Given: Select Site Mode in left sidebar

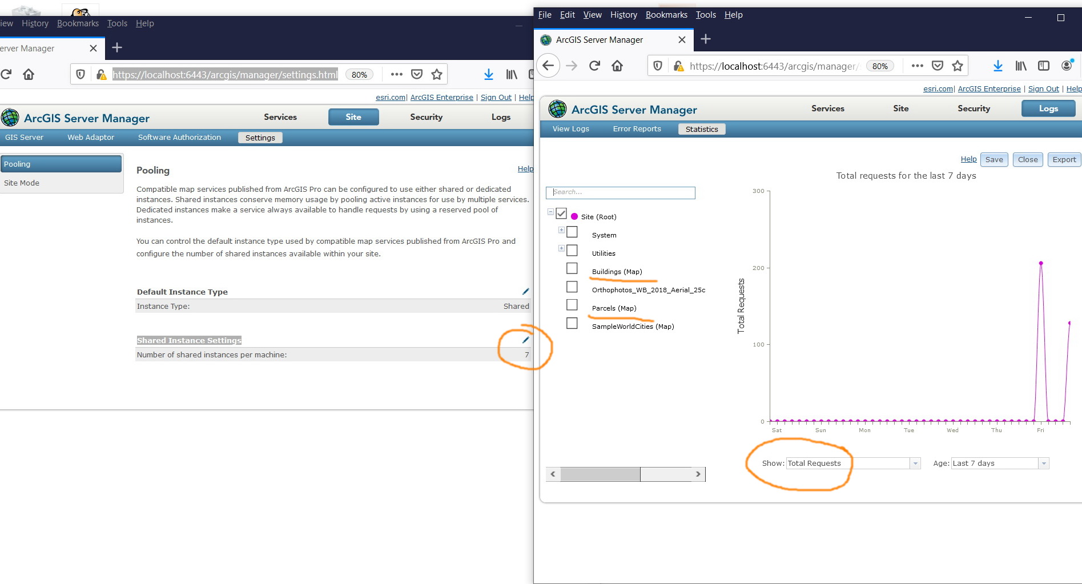Looking at the screenshot, I should pos(61,183).
